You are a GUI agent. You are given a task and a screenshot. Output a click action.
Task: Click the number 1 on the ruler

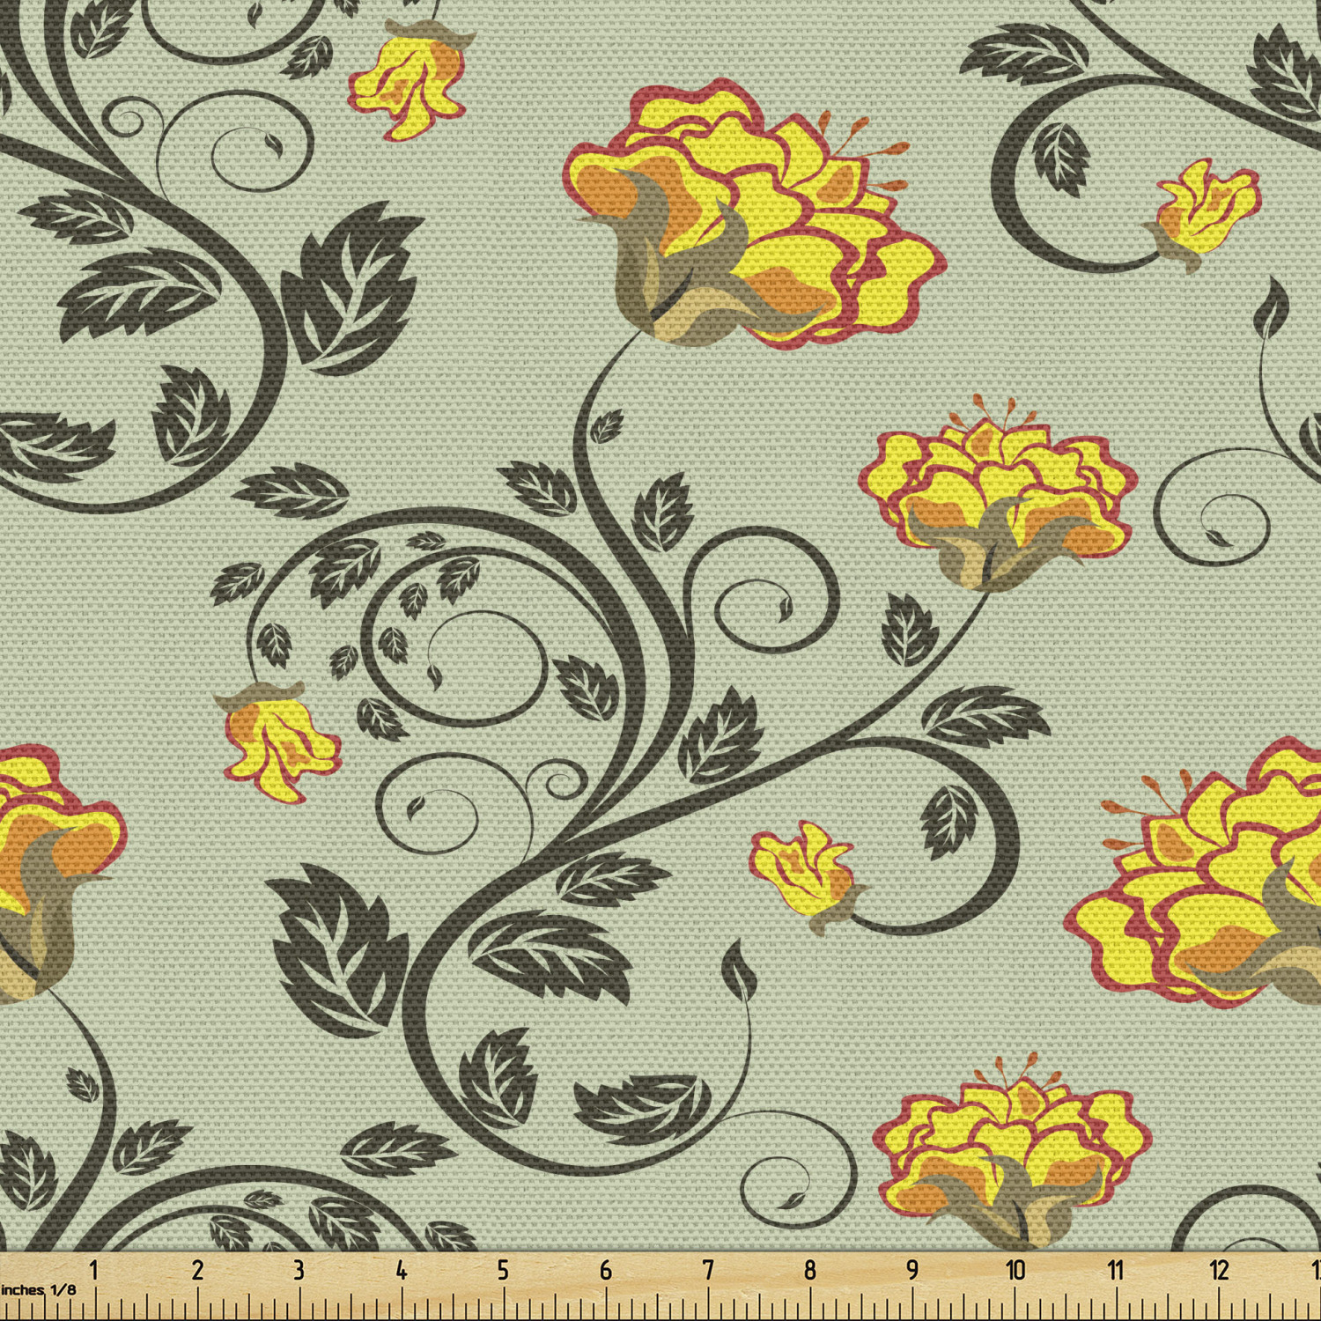(x=93, y=1270)
